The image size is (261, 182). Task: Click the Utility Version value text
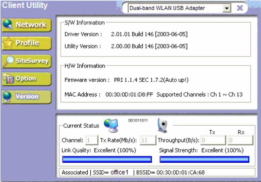pos(149,46)
